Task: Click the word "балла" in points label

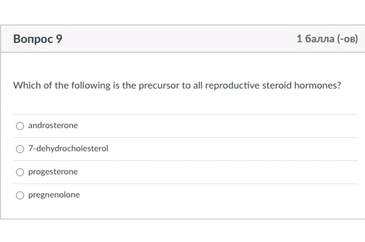Action: pyautogui.click(x=320, y=39)
